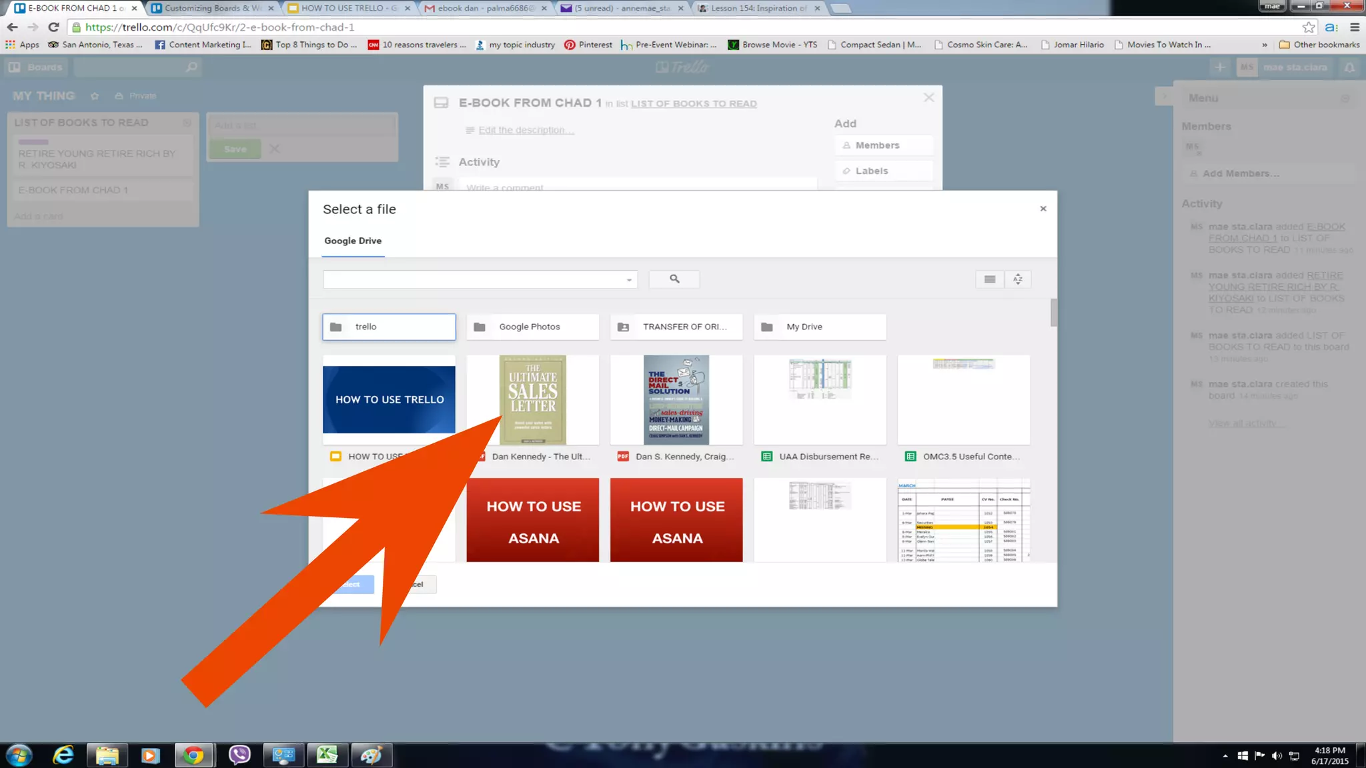Viewport: 1366px width, 768px height.
Task: Expand the search box dropdown arrow
Action: click(629, 280)
